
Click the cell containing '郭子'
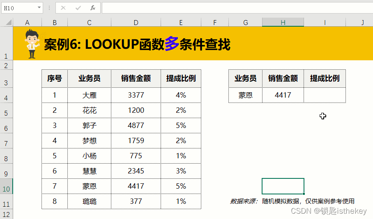(x=89, y=125)
